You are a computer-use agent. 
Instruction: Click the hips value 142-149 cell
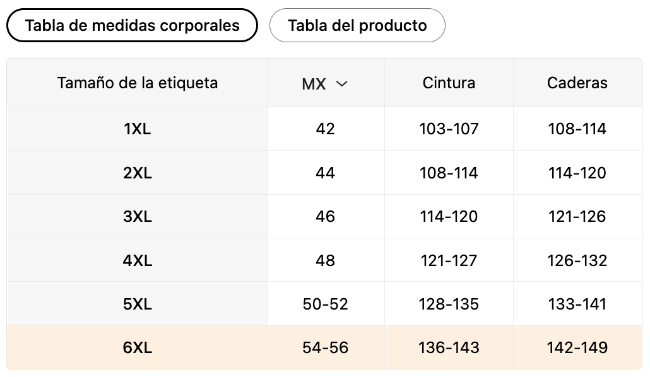(577, 347)
